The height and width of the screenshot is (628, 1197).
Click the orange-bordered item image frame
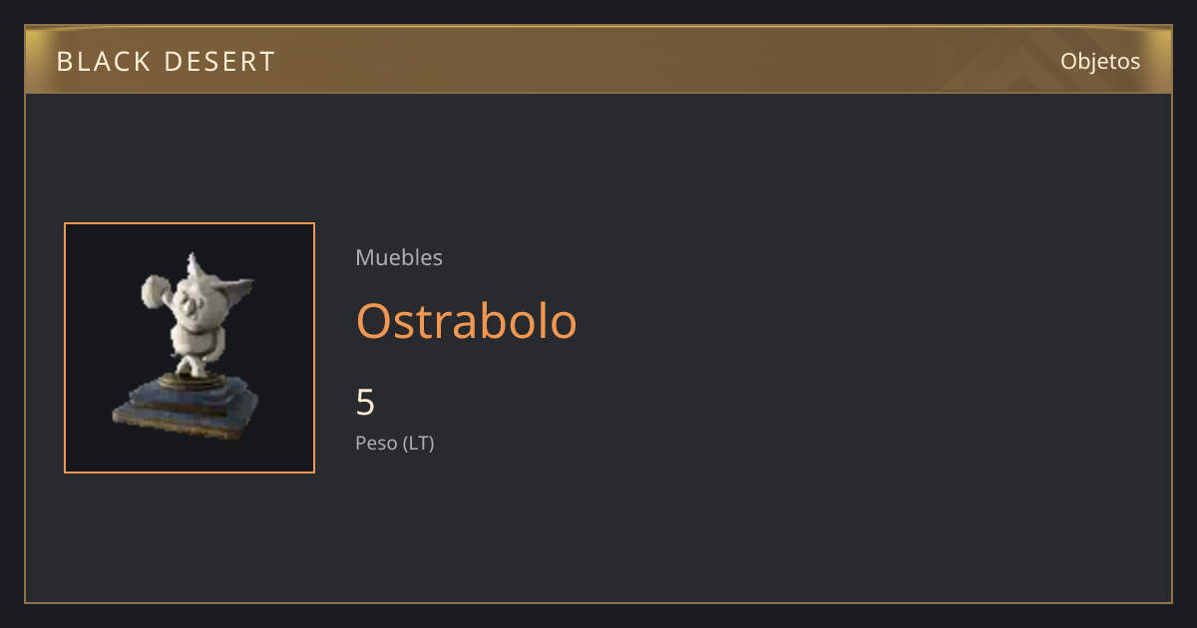pyautogui.click(x=190, y=348)
